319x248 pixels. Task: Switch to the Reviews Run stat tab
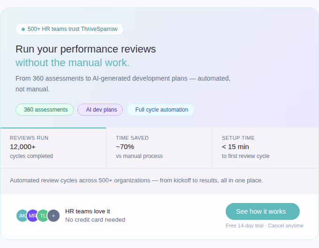click(x=53, y=148)
